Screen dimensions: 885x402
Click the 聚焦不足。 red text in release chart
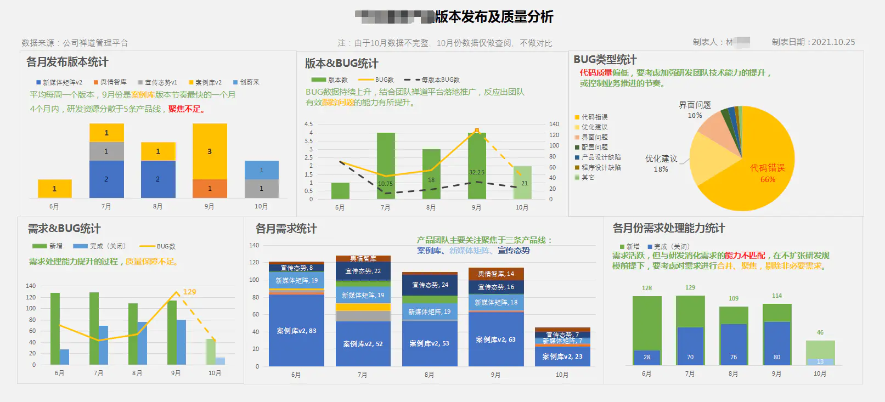188,109
